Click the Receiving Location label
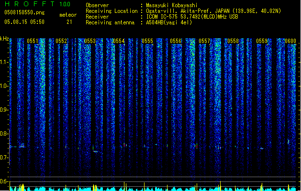Screen dimensions: 301x191 (x=111, y=11)
